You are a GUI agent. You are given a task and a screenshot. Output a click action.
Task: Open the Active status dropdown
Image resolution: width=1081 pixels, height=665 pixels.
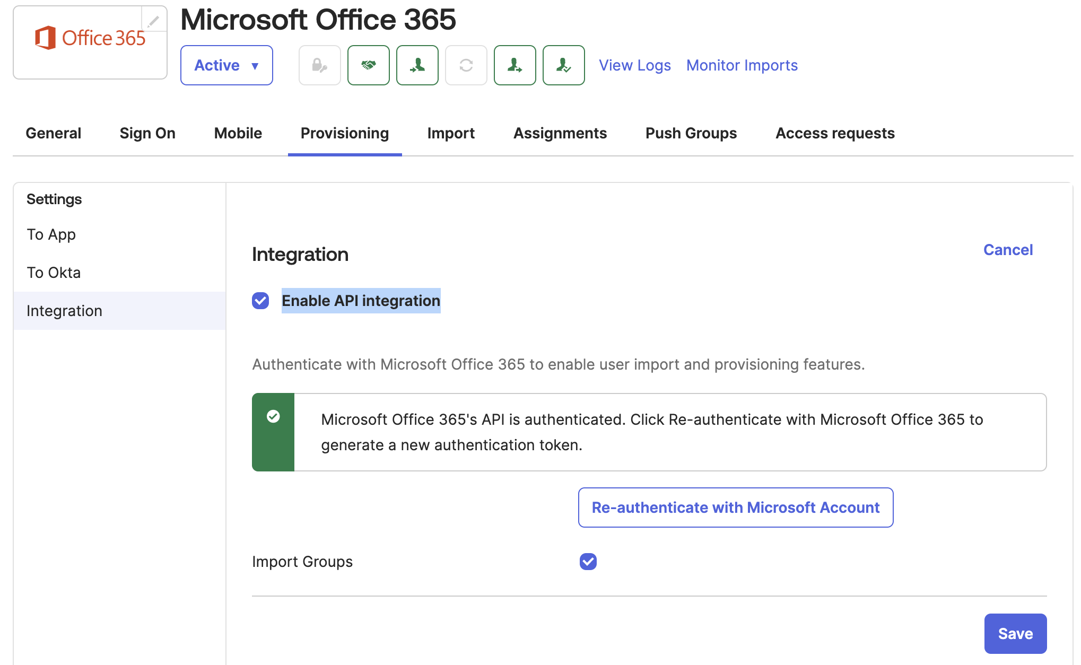(226, 65)
